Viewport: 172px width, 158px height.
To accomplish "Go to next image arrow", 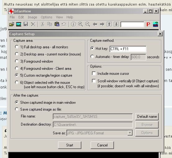I will [102, 24].
